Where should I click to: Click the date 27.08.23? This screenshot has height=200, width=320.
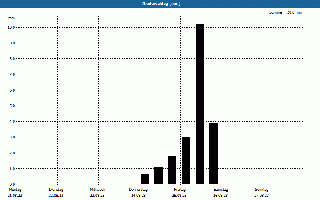[262, 196]
